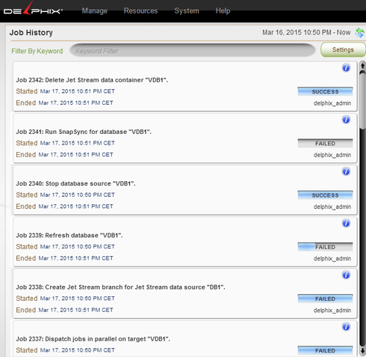This screenshot has height=357, width=366.
Task: Open info for Job 2337 Dispatch jobs
Action: click(346, 327)
